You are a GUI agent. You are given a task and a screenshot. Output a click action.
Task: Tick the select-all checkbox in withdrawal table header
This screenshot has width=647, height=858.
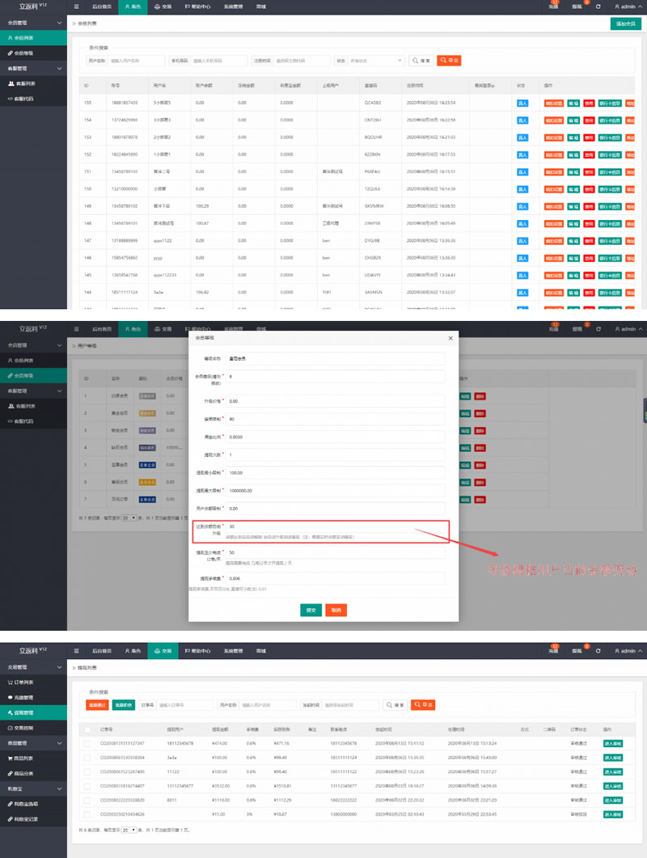[x=87, y=729]
